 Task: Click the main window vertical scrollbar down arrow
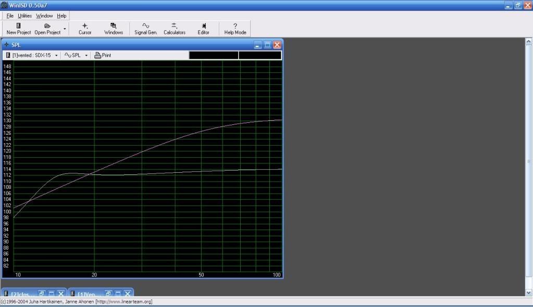(x=529, y=293)
